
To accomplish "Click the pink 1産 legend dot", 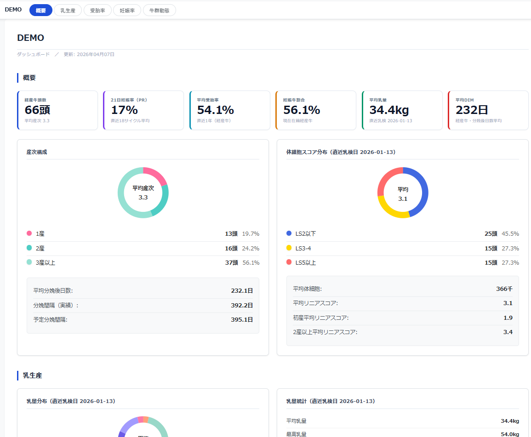I will 29,233.
